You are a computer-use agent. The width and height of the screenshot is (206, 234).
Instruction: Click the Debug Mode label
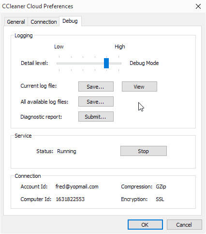tap(144, 63)
